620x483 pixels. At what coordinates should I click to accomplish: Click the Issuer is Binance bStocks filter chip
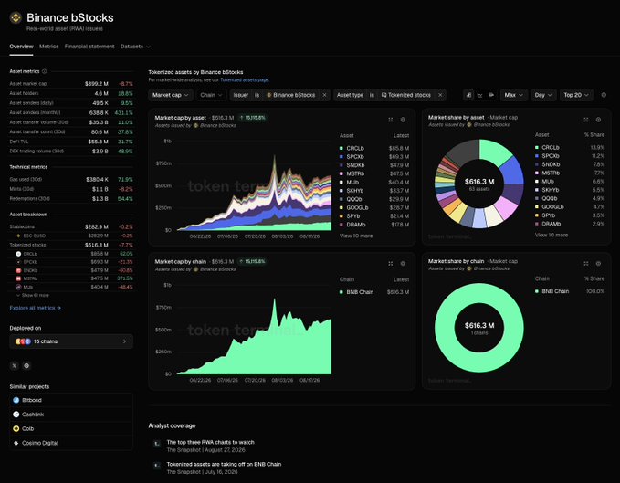click(280, 95)
